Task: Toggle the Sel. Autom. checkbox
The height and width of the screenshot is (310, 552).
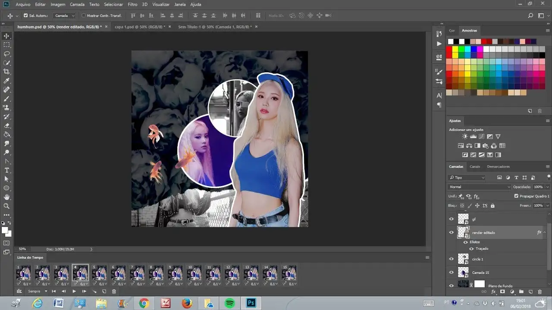Action: click(x=26, y=15)
